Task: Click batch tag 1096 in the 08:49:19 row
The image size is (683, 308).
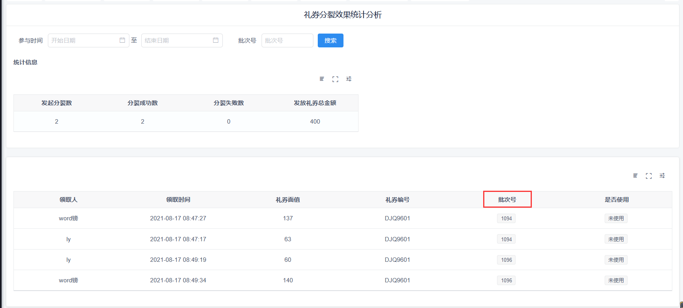Action: pos(506,260)
